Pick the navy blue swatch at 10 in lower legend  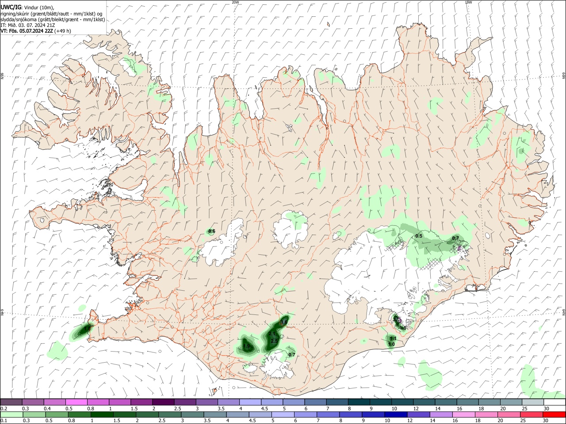[395, 414]
